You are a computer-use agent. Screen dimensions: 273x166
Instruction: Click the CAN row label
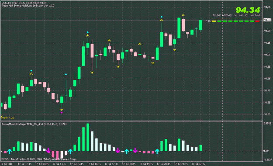point(208,21)
